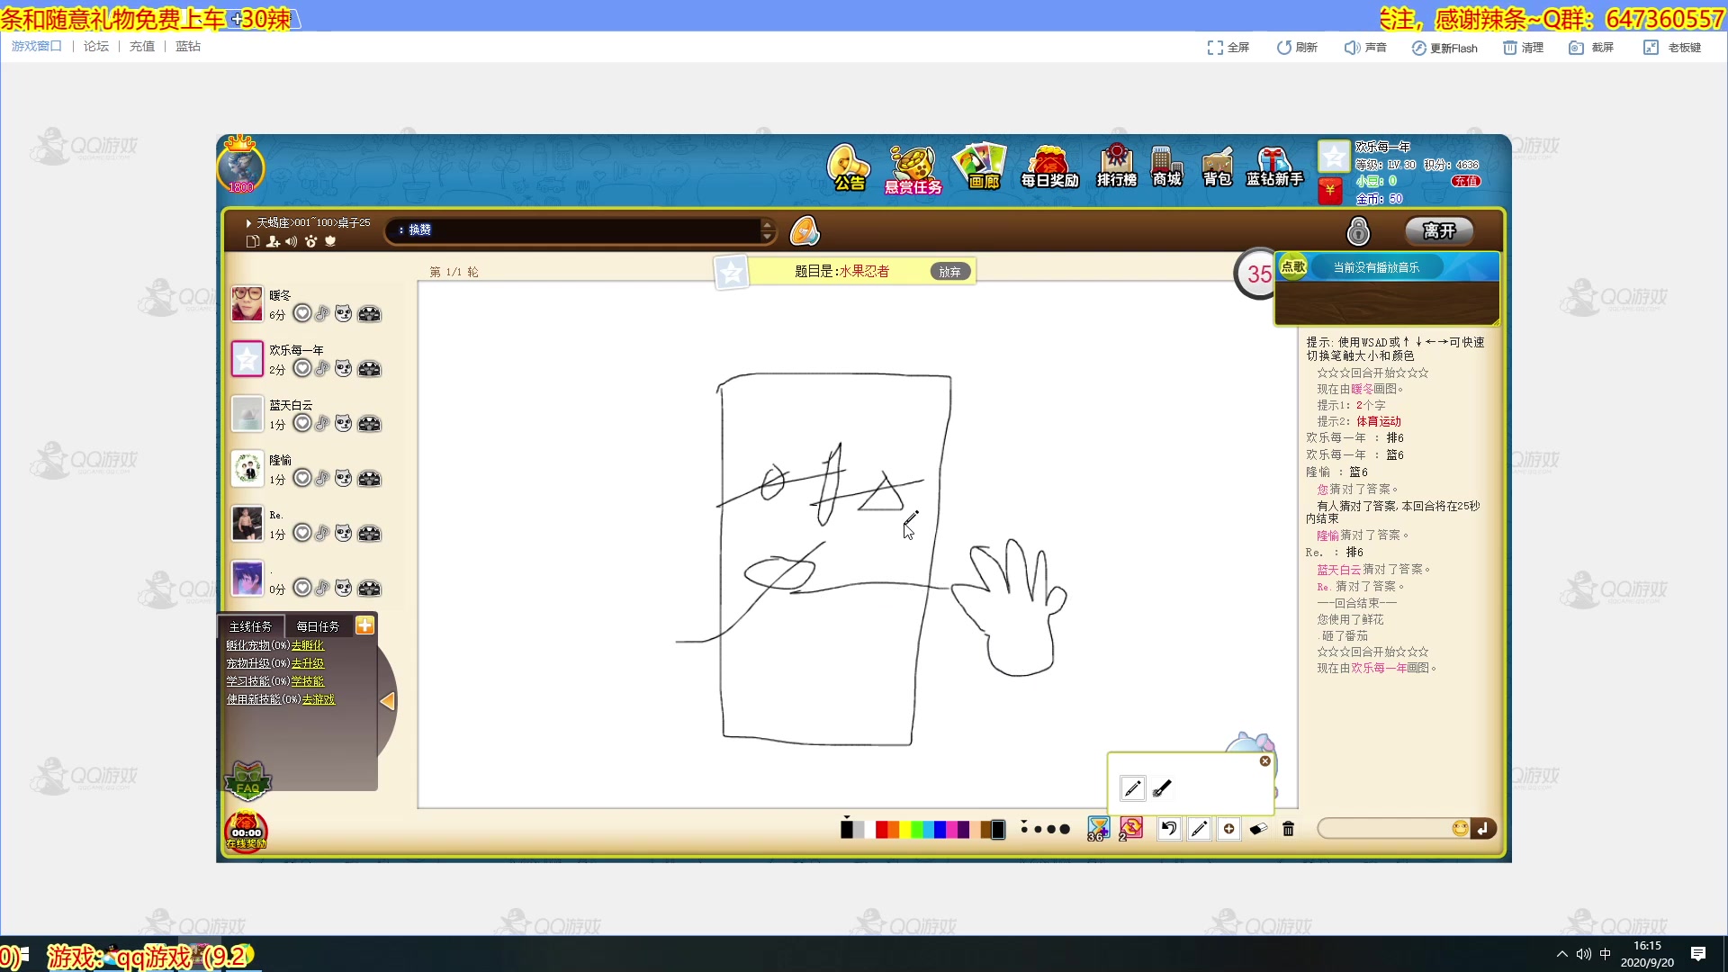
Task: Click the 去孵化 task link
Action: pos(307,645)
